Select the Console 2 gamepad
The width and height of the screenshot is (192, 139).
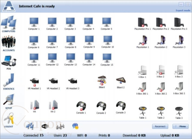pos(101,106)
